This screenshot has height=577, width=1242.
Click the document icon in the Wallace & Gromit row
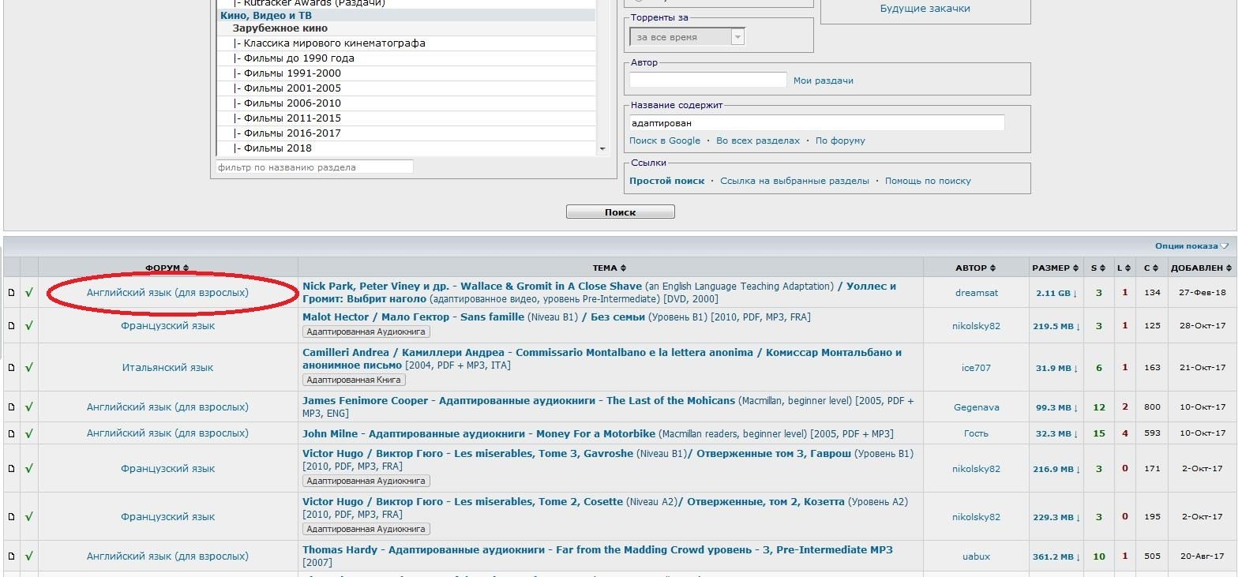(x=11, y=293)
